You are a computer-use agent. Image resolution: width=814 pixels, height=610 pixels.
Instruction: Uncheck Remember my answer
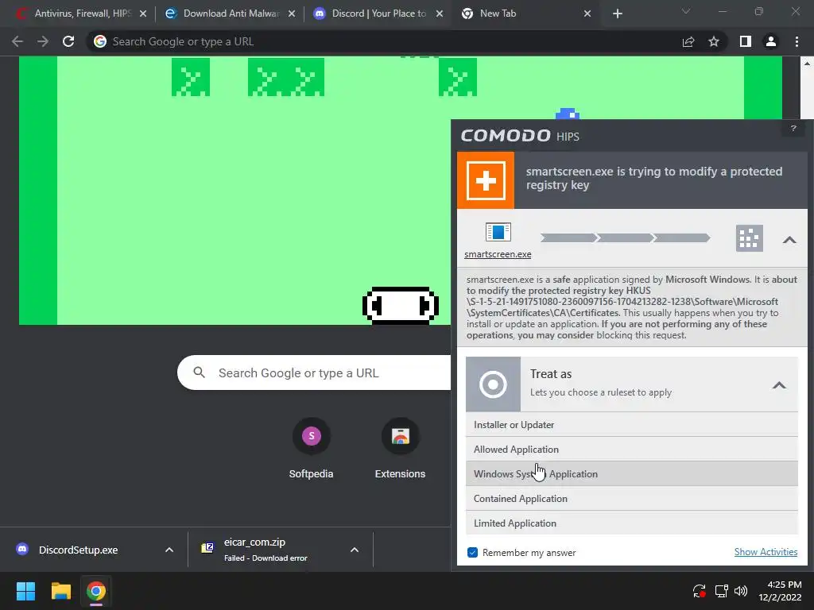(472, 553)
